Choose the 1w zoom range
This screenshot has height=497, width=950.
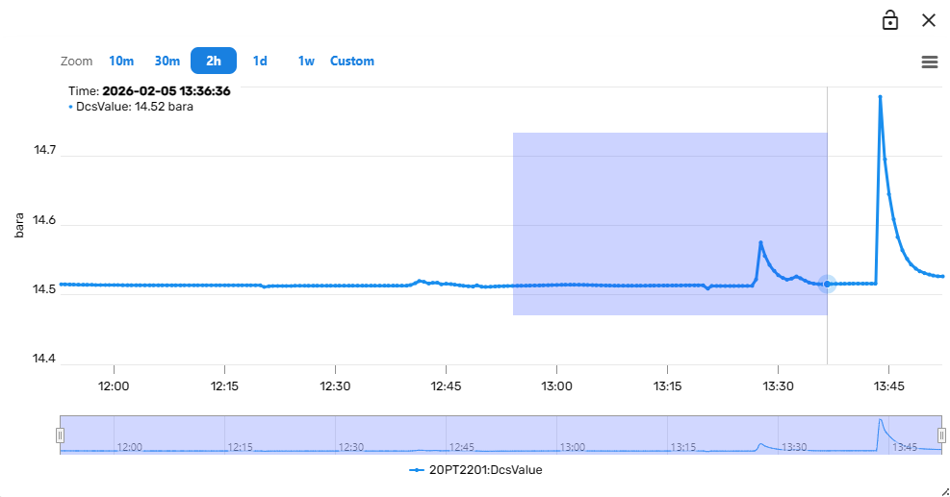[x=306, y=61]
